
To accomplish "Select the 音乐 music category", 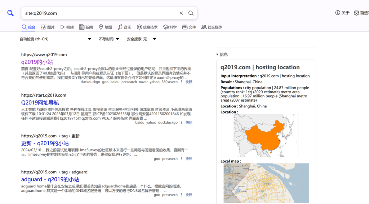I will click(x=124, y=27).
